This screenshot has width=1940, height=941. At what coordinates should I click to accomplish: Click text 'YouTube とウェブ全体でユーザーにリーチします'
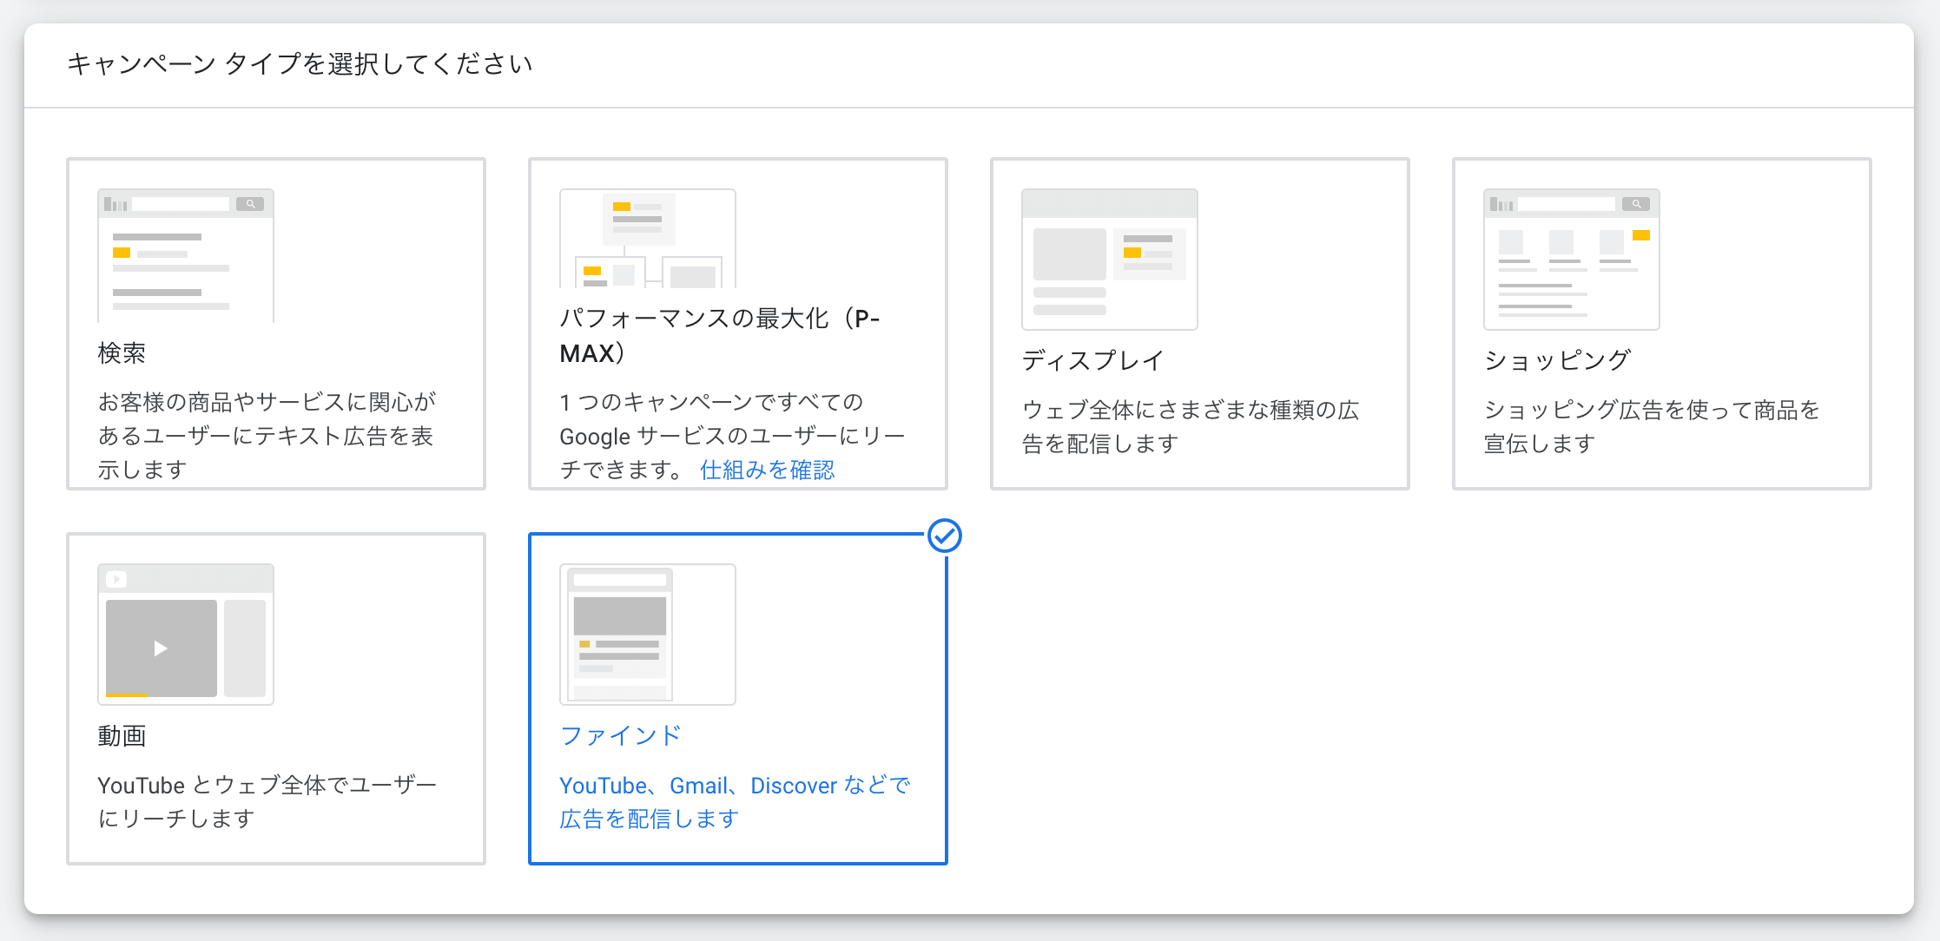pyautogui.click(x=267, y=801)
